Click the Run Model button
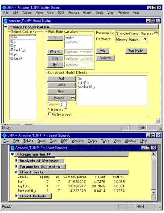This screenshot has width=164, height=213. (x=136, y=51)
